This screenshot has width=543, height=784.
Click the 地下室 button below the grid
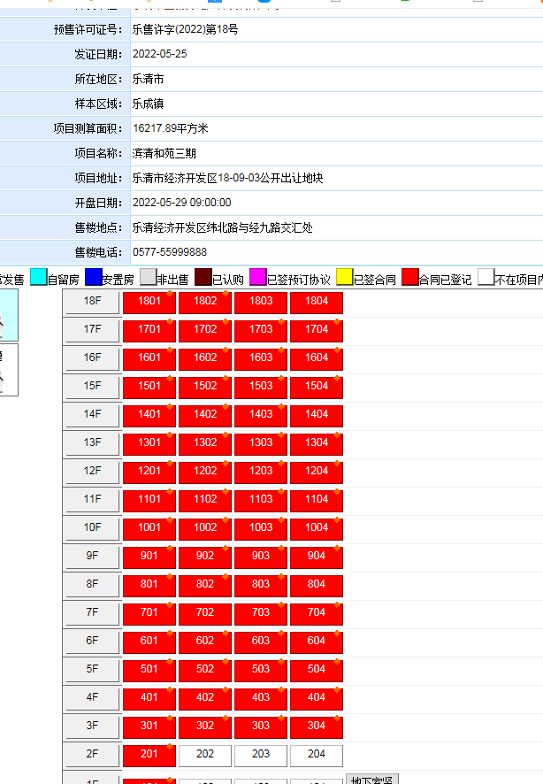click(x=373, y=780)
